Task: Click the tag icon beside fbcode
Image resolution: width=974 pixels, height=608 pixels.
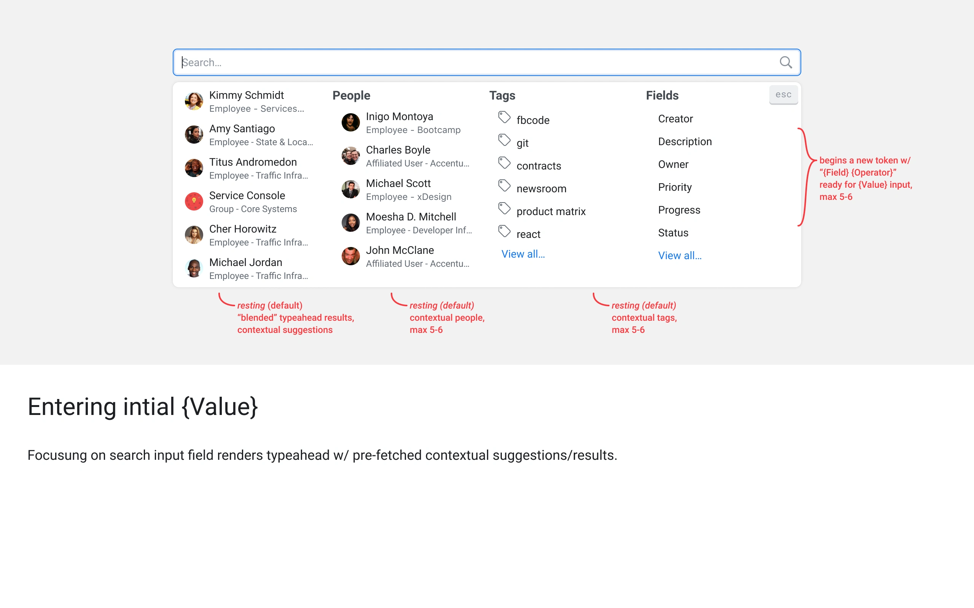Action: coord(504,117)
